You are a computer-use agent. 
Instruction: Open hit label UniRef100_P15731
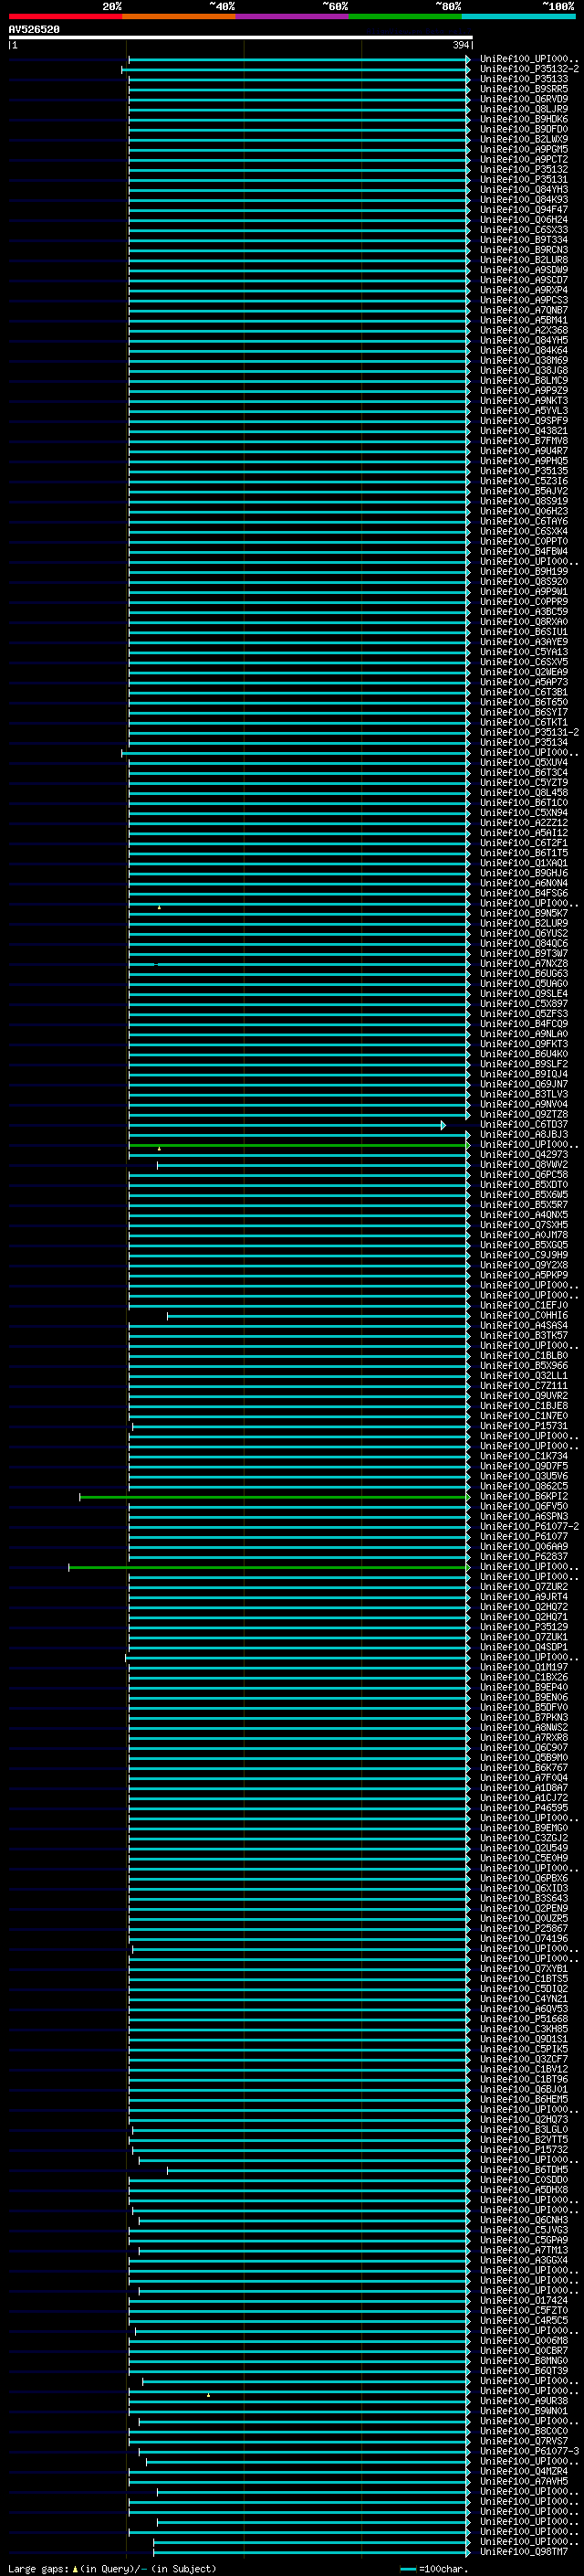tap(524, 1426)
